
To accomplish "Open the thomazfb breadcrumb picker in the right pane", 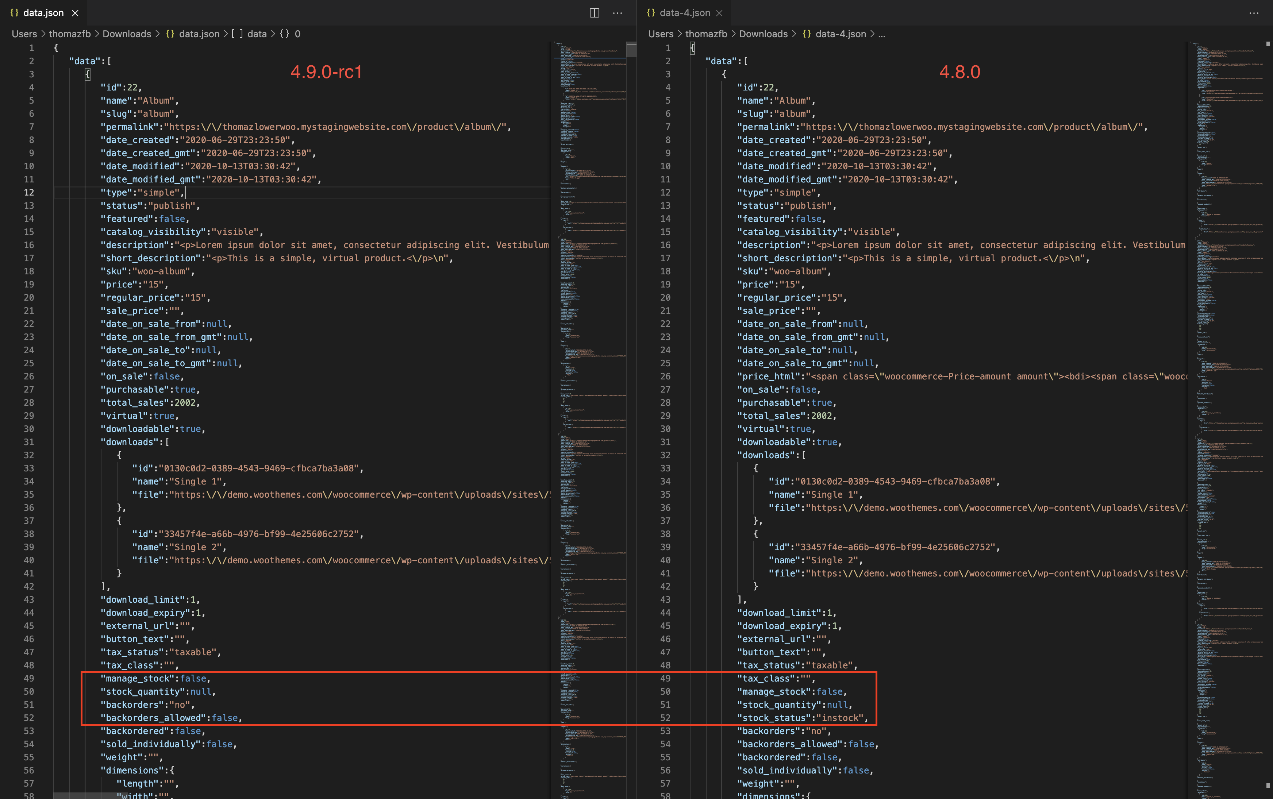I will point(706,33).
